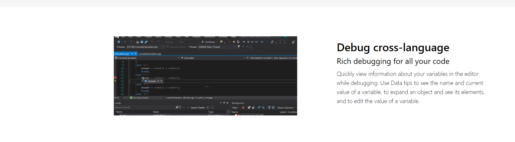Click the Step Out icon
Viewport: 515px width, 142px height.
point(257,42)
